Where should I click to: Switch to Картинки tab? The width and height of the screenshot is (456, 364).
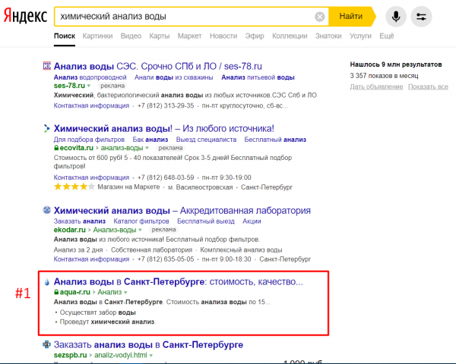pos(97,36)
